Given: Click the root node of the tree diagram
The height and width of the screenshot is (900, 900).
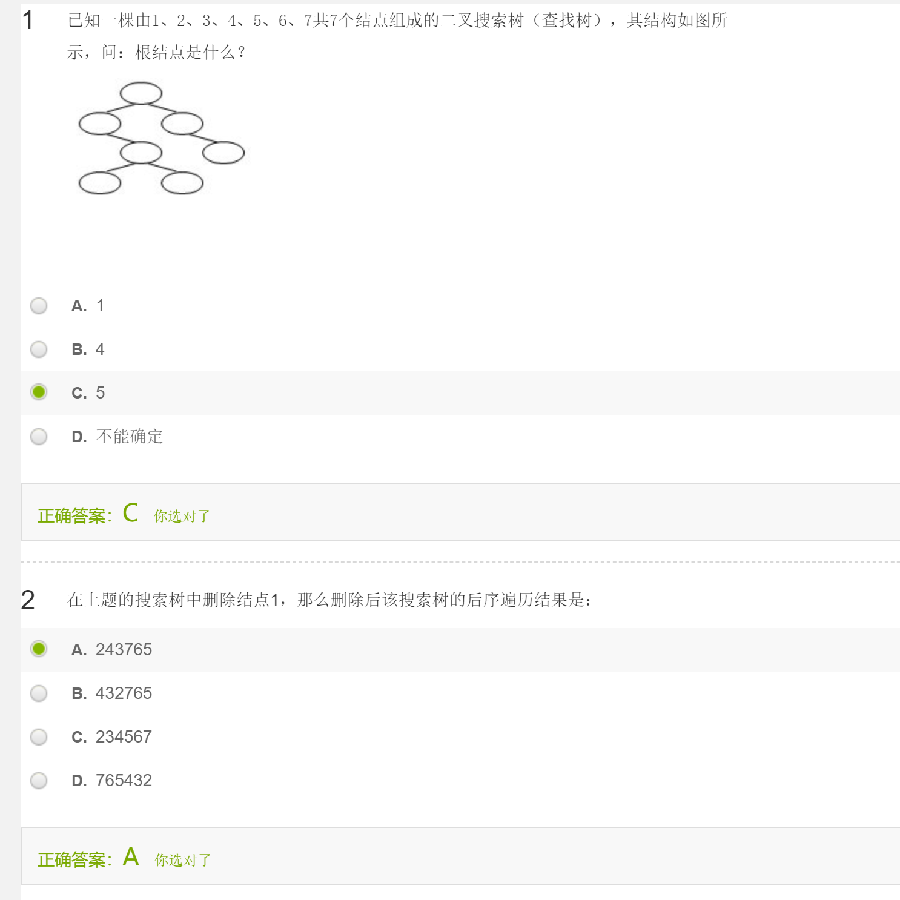Looking at the screenshot, I should (x=141, y=93).
